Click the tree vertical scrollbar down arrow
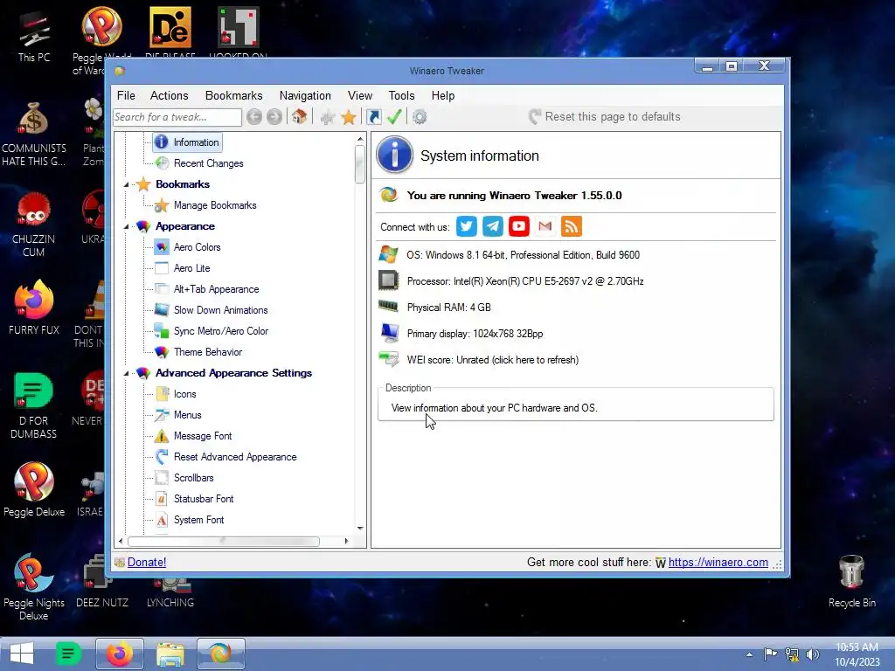 pos(360,528)
